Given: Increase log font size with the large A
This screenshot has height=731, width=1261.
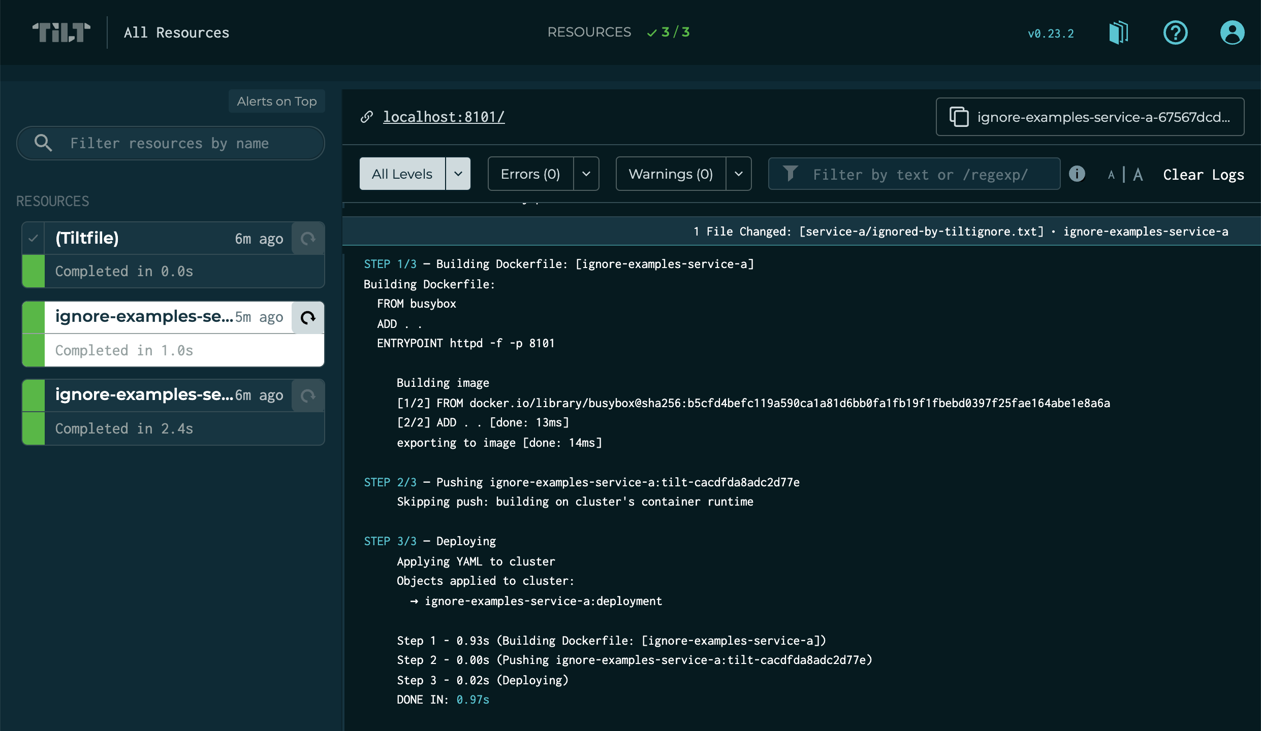Looking at the screenshot, I should pos(1138,174).
